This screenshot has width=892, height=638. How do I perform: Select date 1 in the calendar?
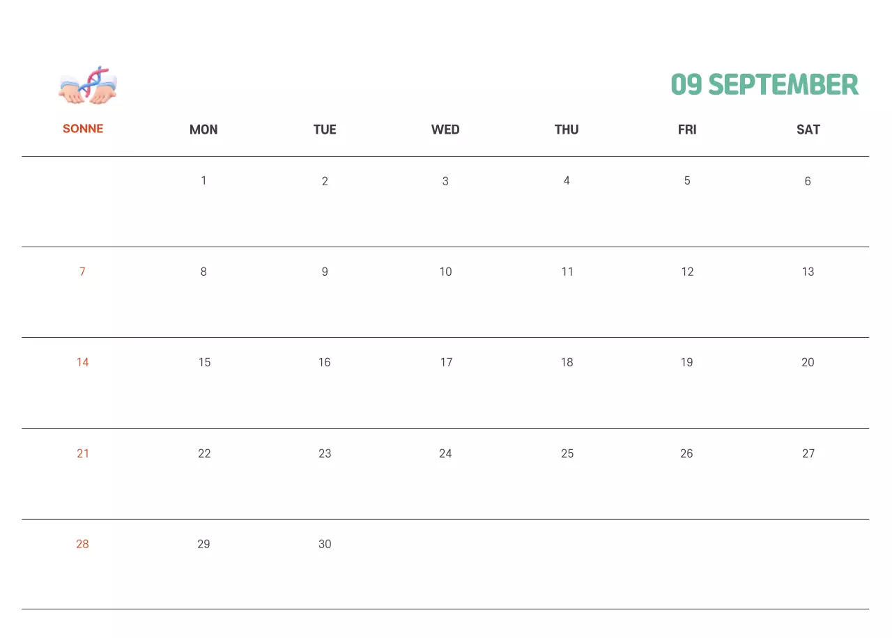click(x=203, y=181)
